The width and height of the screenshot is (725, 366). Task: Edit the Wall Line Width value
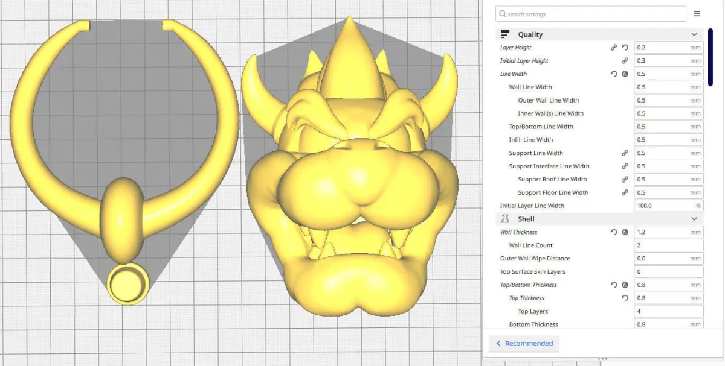point(669,87)
